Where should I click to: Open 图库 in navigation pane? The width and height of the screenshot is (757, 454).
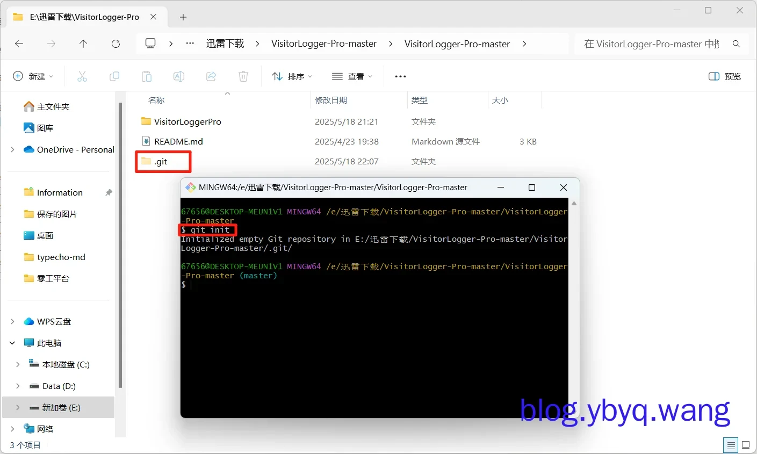(x=45, y=128)
